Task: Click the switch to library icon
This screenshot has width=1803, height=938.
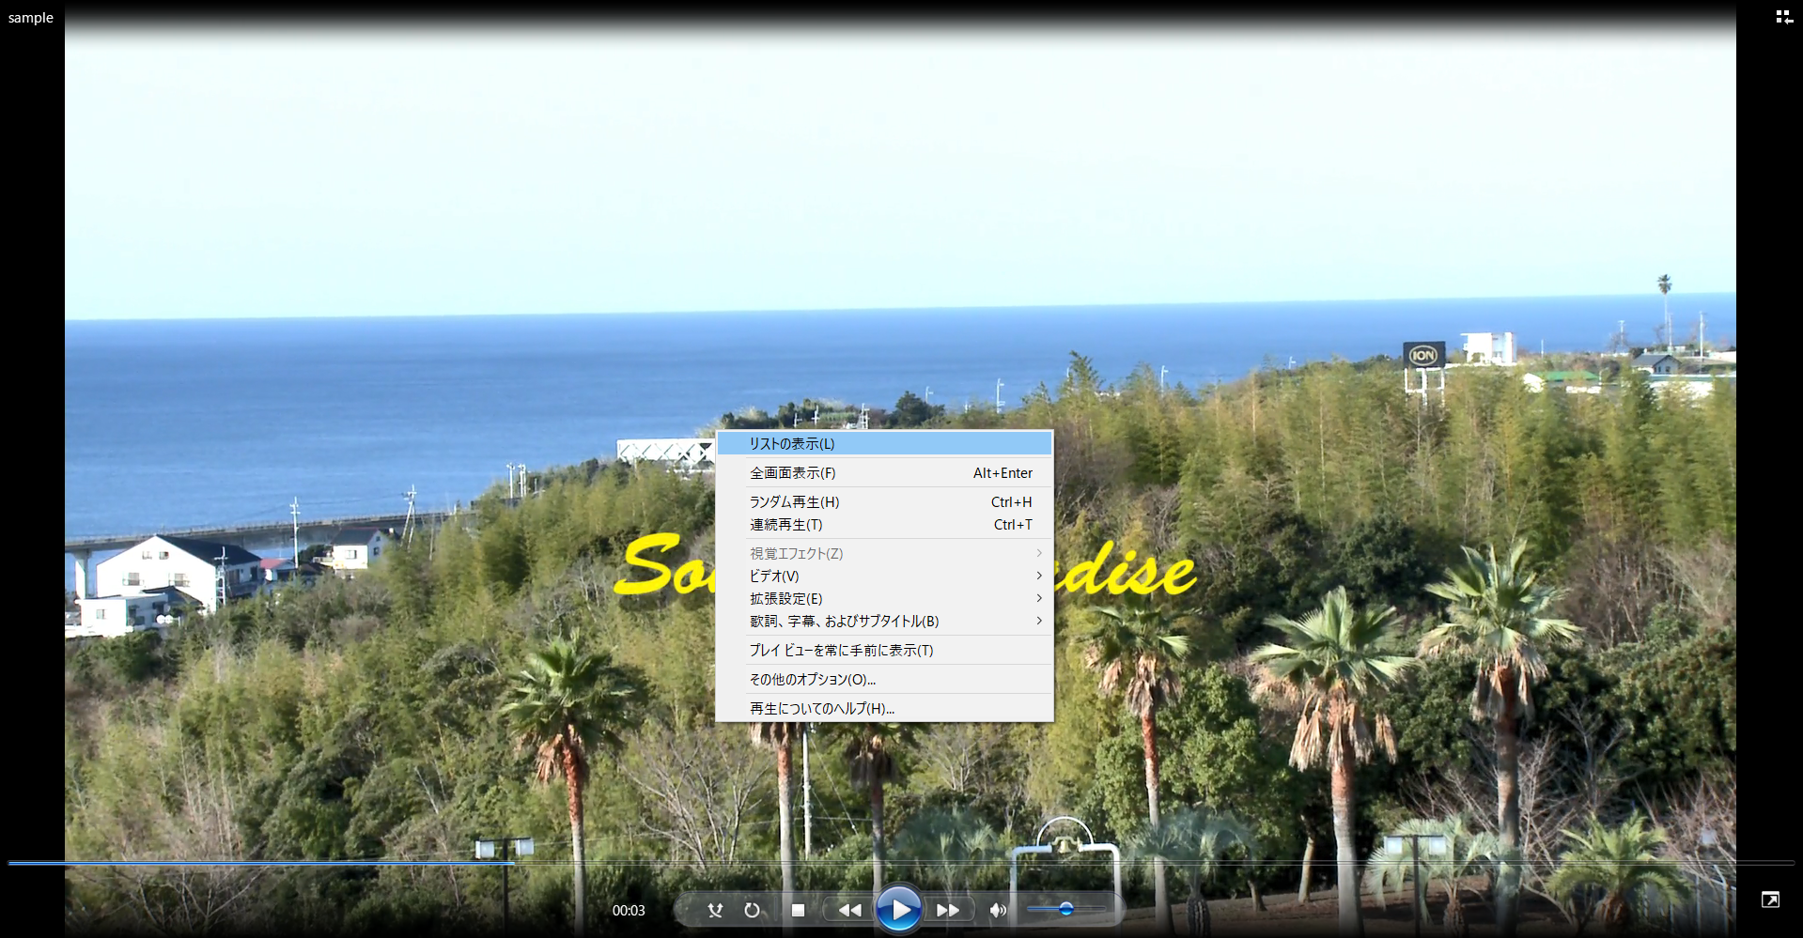Action: click(1783, 17)
